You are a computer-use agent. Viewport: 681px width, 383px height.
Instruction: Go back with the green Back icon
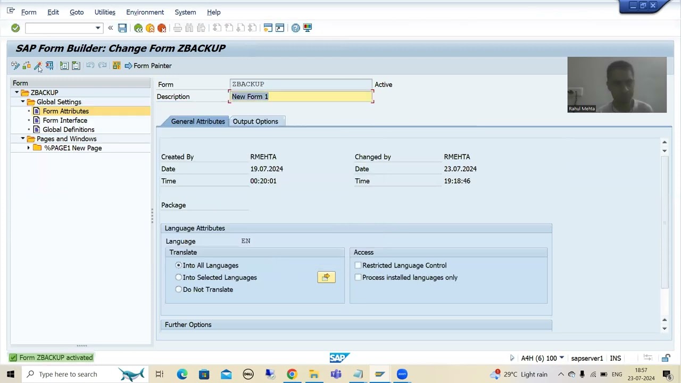tap(138, 28)
